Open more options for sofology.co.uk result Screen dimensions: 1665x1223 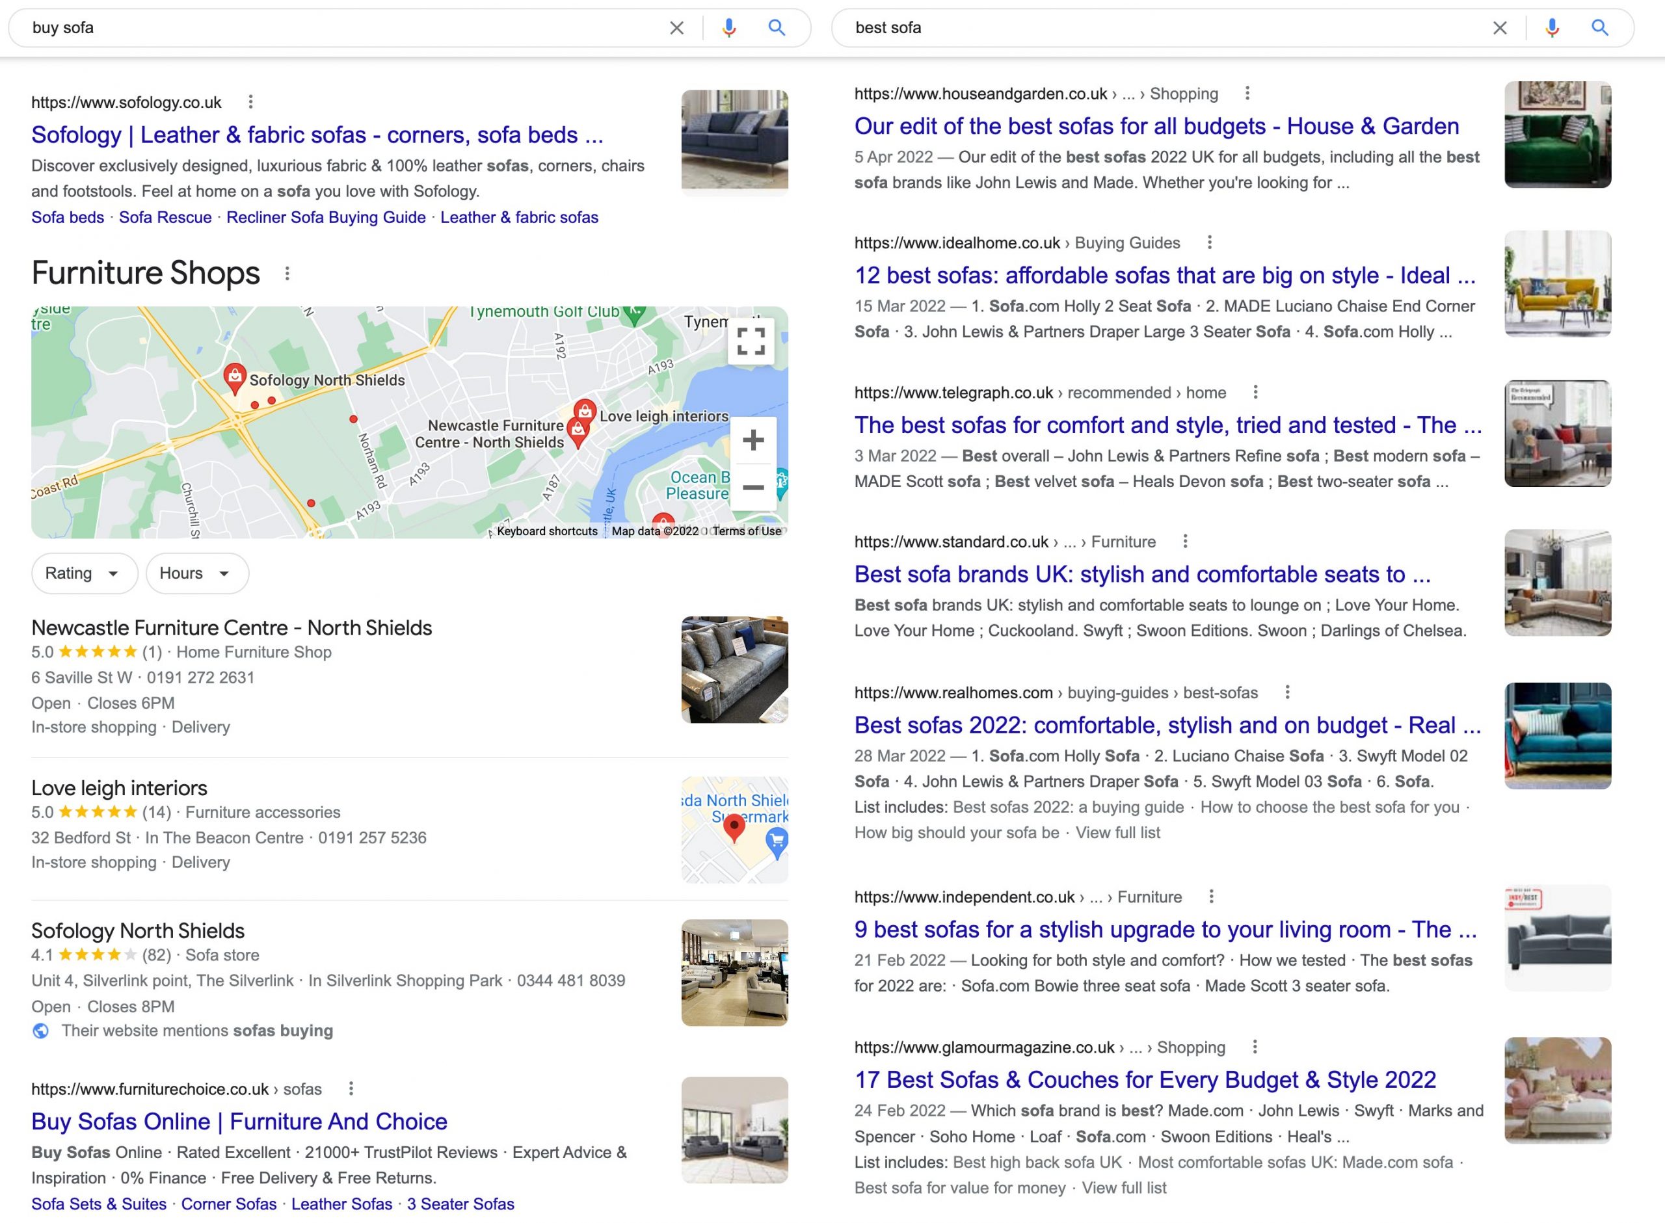tap(251, 101)
